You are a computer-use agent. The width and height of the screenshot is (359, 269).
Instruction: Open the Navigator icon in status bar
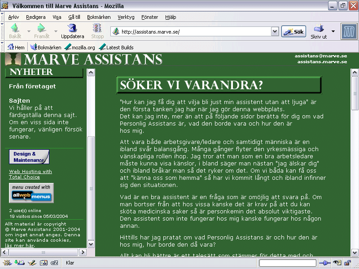(7, 263)
